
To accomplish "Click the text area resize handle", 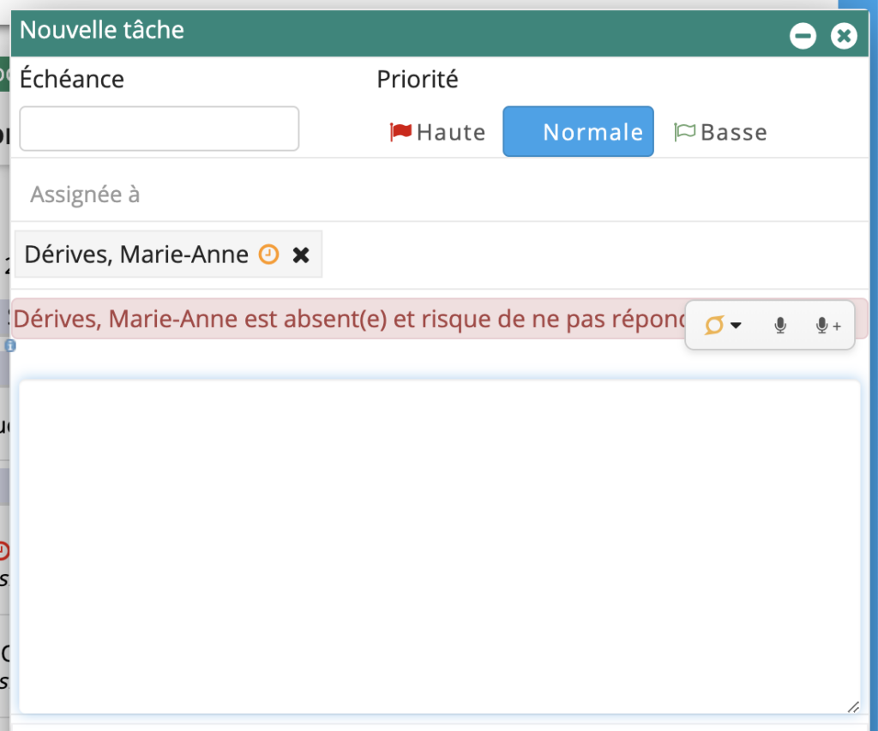I will coord(852,706).
